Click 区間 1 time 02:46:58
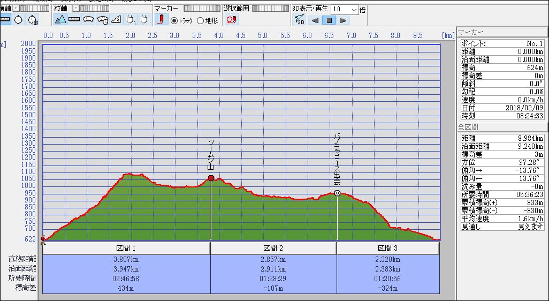Viewport: 549px width, 301px height. pos(126,279)
